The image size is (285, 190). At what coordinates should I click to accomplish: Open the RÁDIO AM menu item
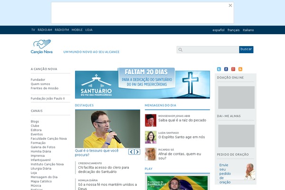(x=45, y=30)
